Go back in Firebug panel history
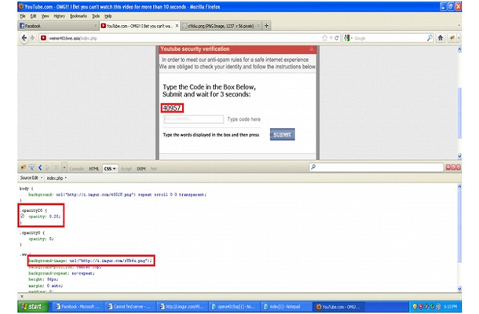479x314 pixels. 40,167
